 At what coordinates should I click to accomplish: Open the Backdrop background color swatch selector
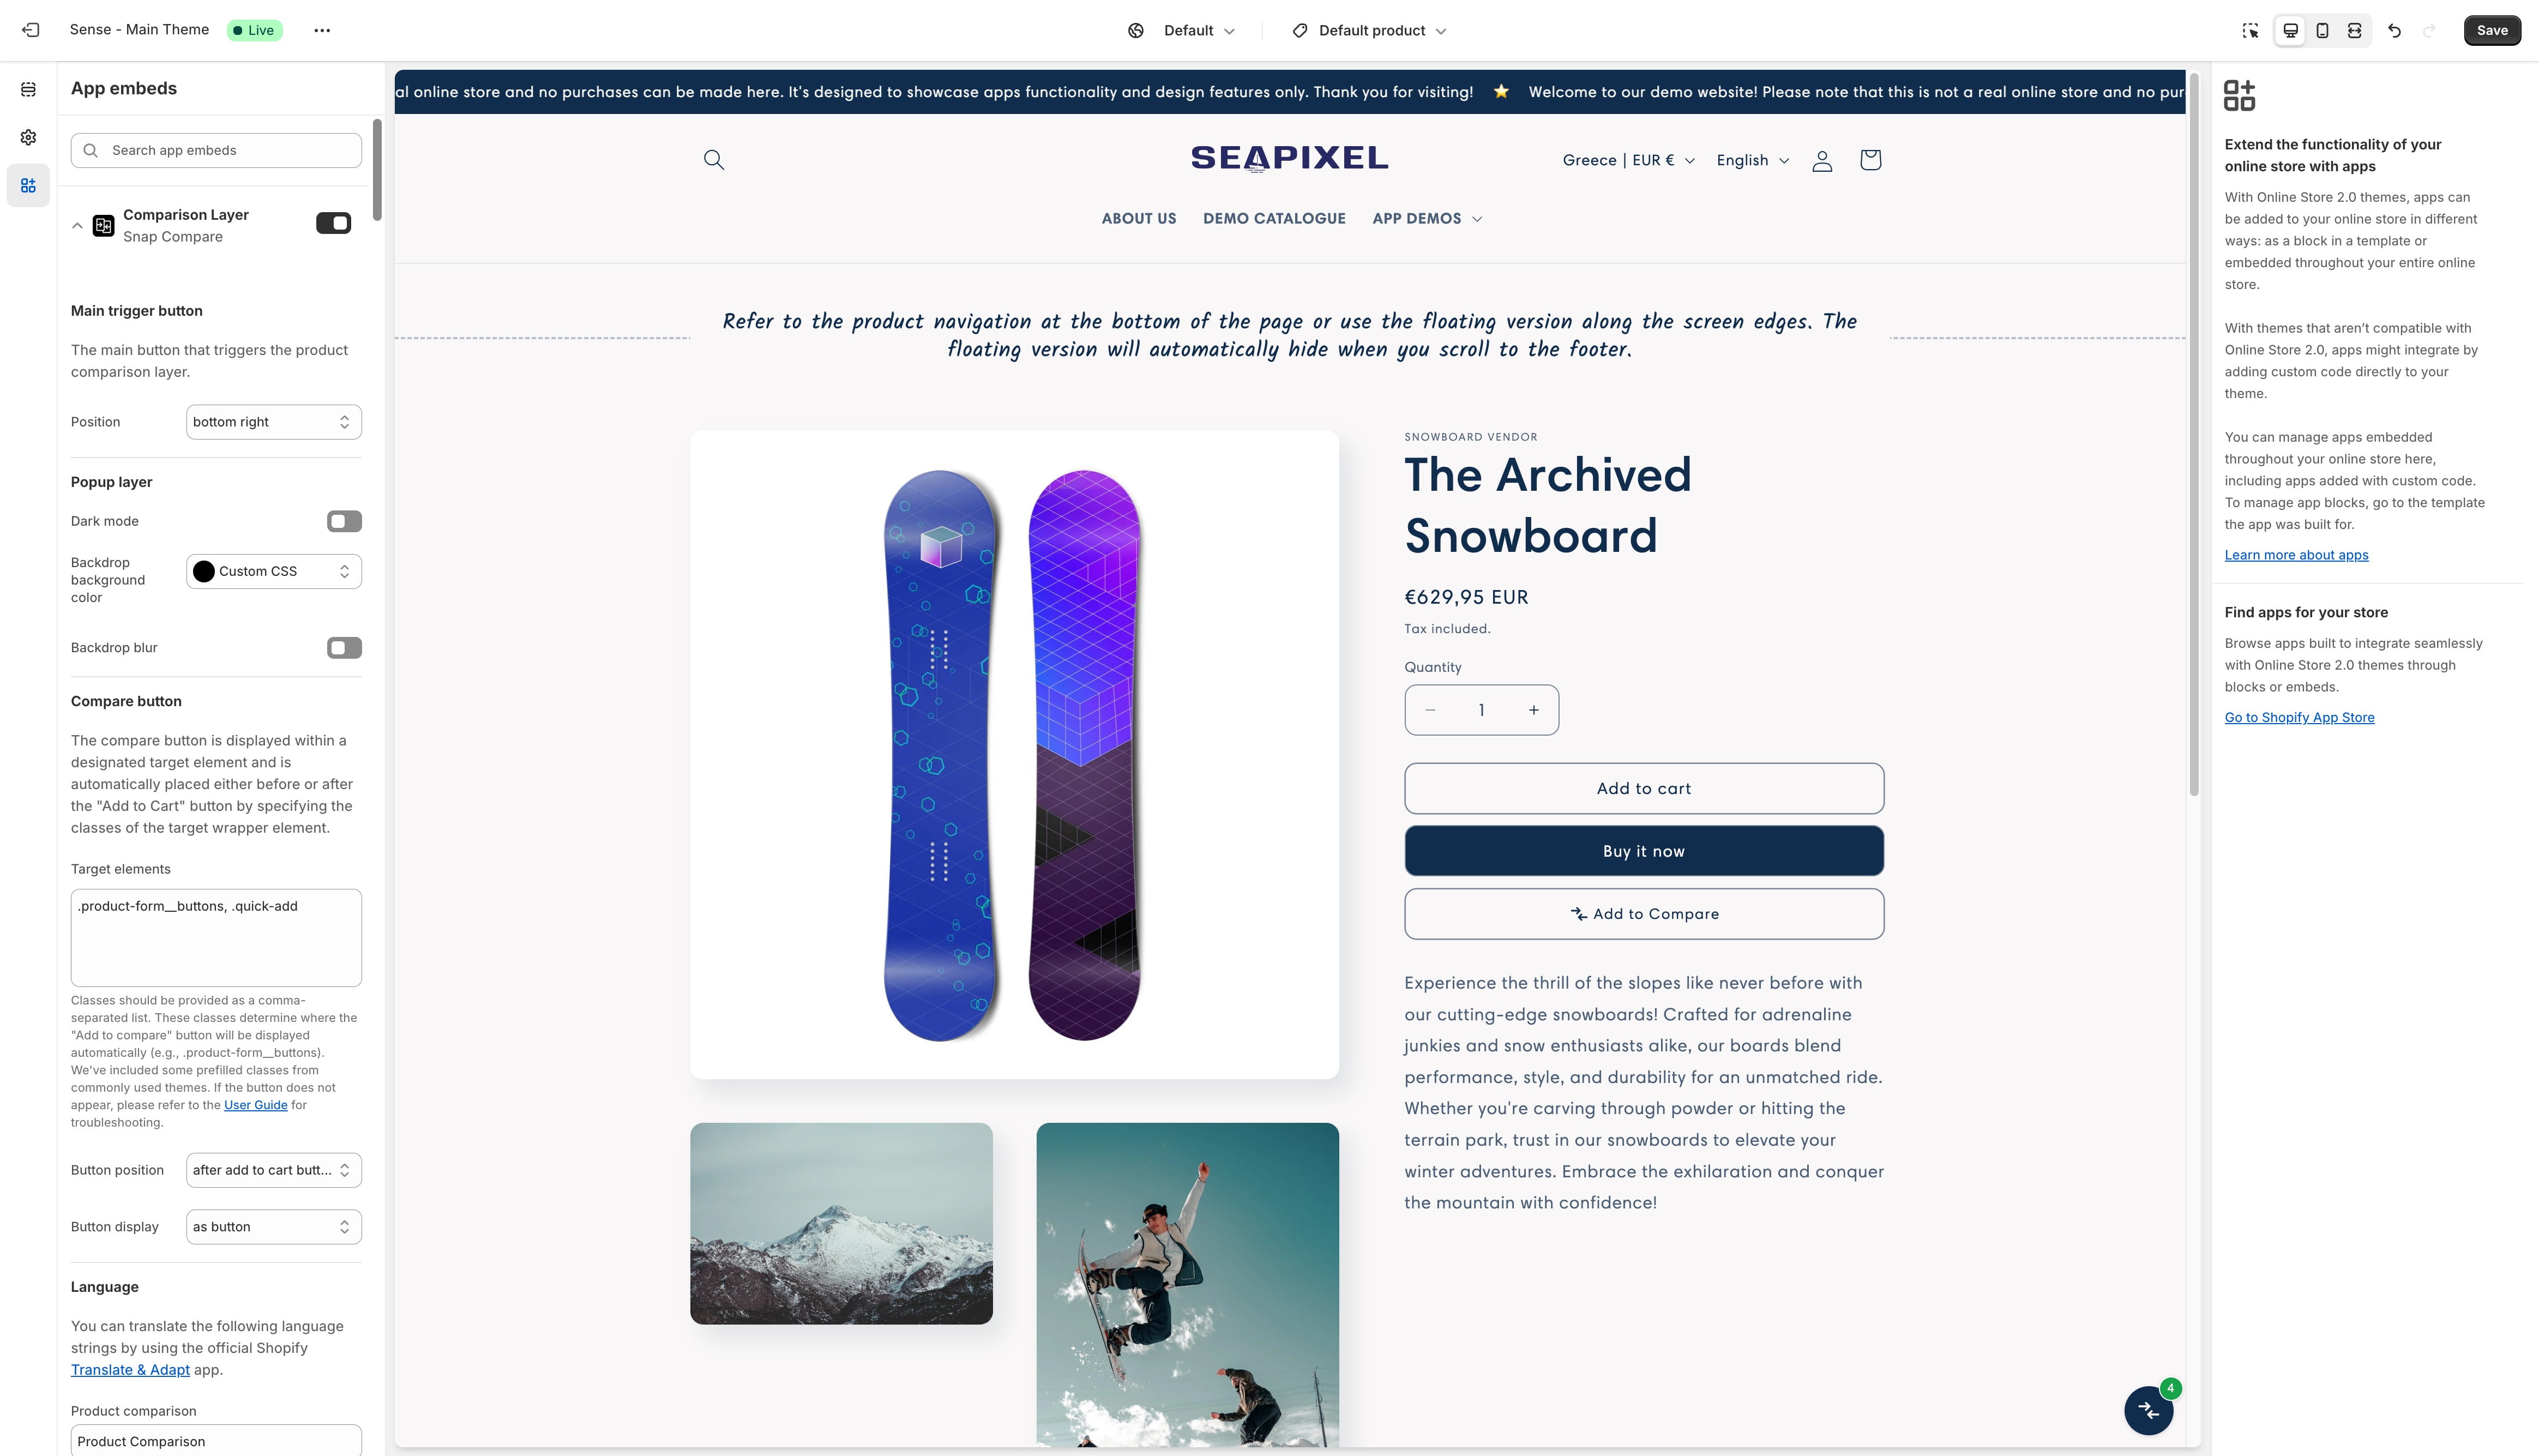pos(273,571)
